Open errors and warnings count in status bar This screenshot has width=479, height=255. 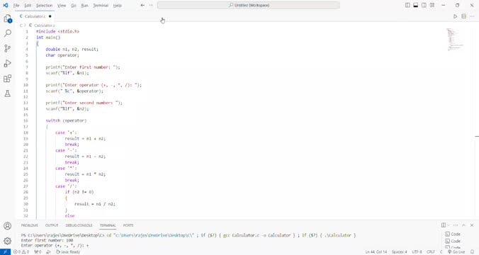tap(21, 252)
